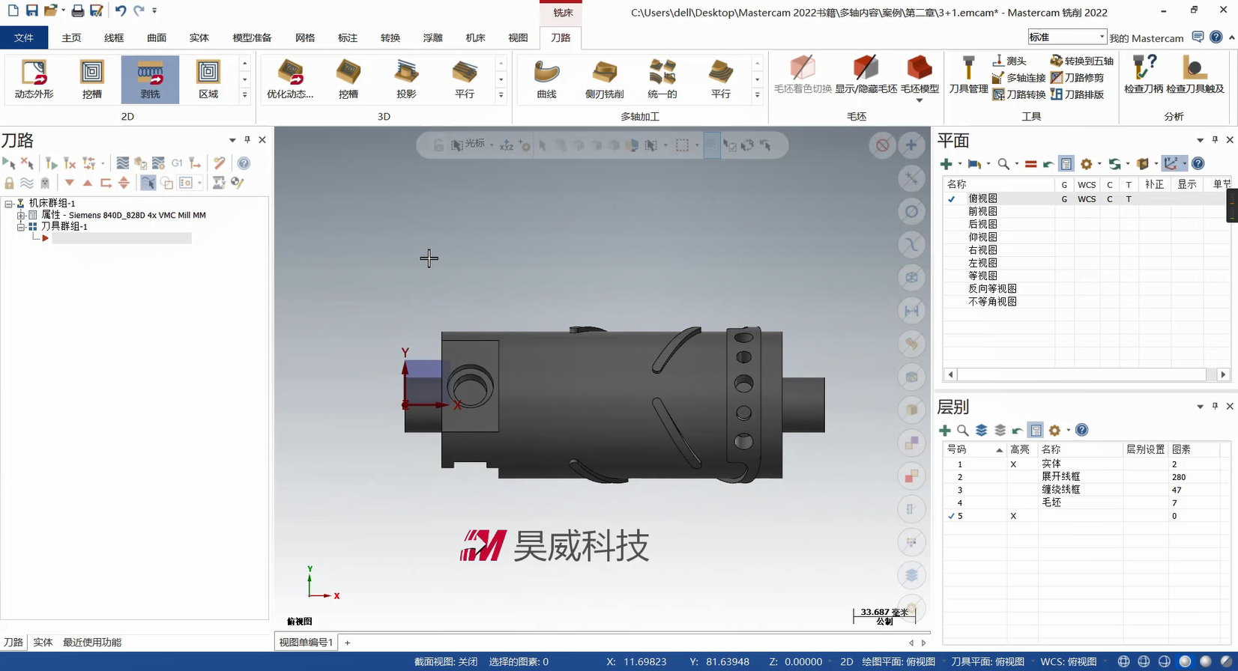Click the Save icon in quick access toolbar
1238x671 pixels.
click(31, 10)
